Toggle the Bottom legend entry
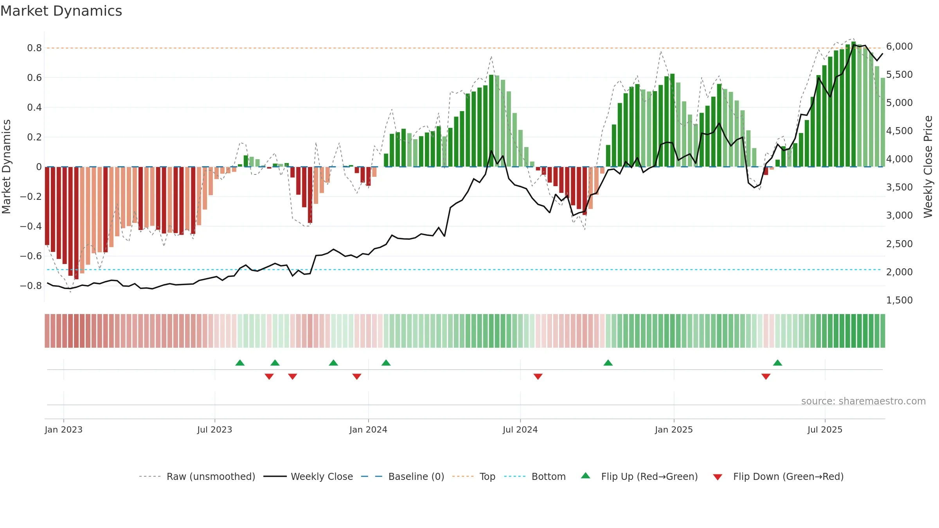The width and height of the screenshot is (939, 528). tap(535, 476)
